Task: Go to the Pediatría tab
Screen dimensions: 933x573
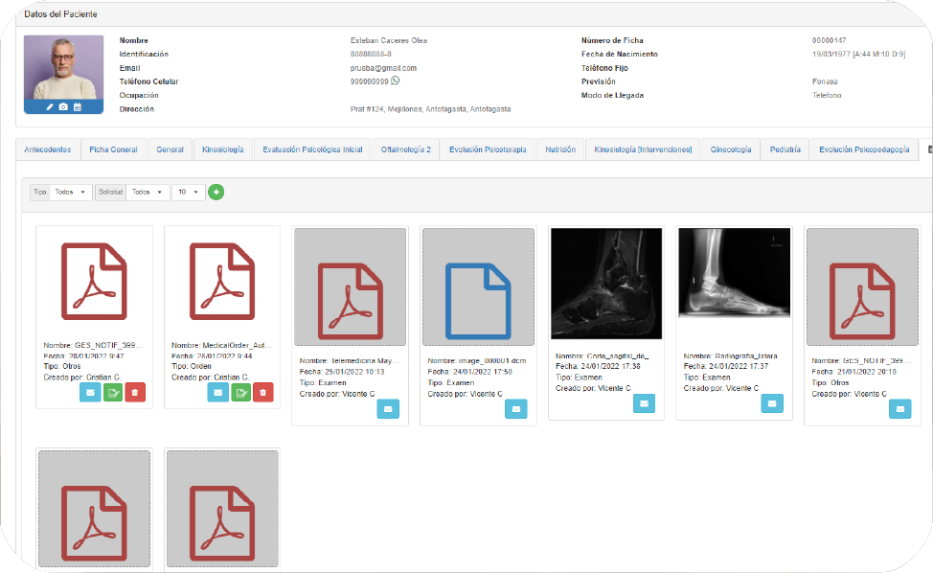Action: click(x=785, y=149)
